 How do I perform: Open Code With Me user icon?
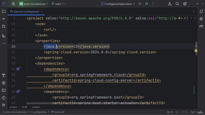click(x=170, y=4)
